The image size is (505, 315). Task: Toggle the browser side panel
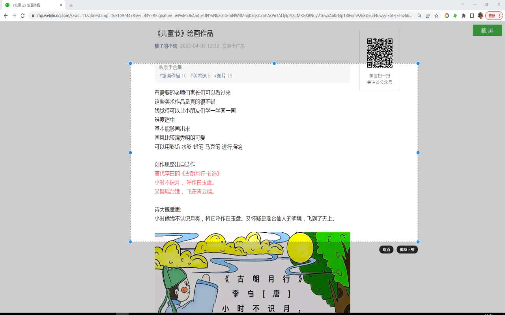[472, 16]
